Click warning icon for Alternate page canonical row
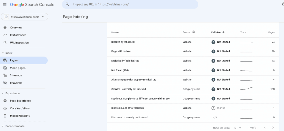This screenshot has height=131, width=284. (213, 80)
